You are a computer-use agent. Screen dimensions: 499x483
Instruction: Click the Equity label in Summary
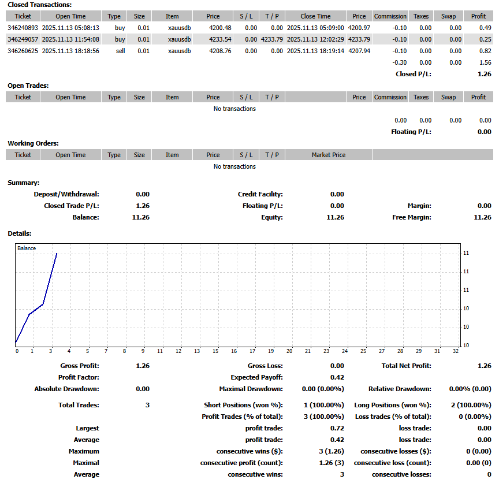[x=271, y=217]
